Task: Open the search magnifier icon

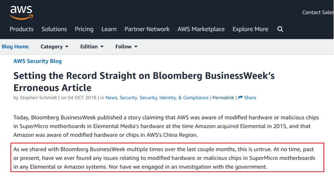Action: click(280, 29)
